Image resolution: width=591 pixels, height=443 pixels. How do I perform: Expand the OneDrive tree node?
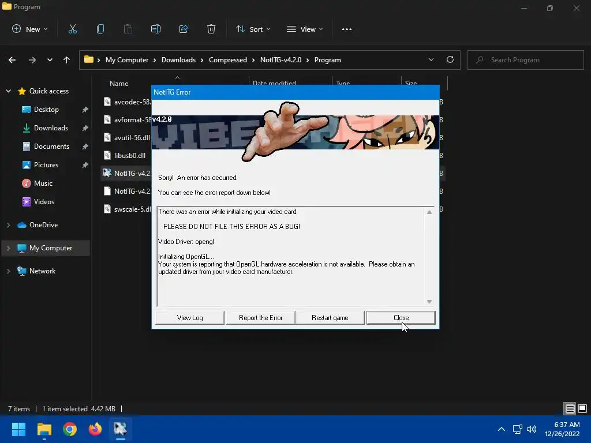pos(8,225)
